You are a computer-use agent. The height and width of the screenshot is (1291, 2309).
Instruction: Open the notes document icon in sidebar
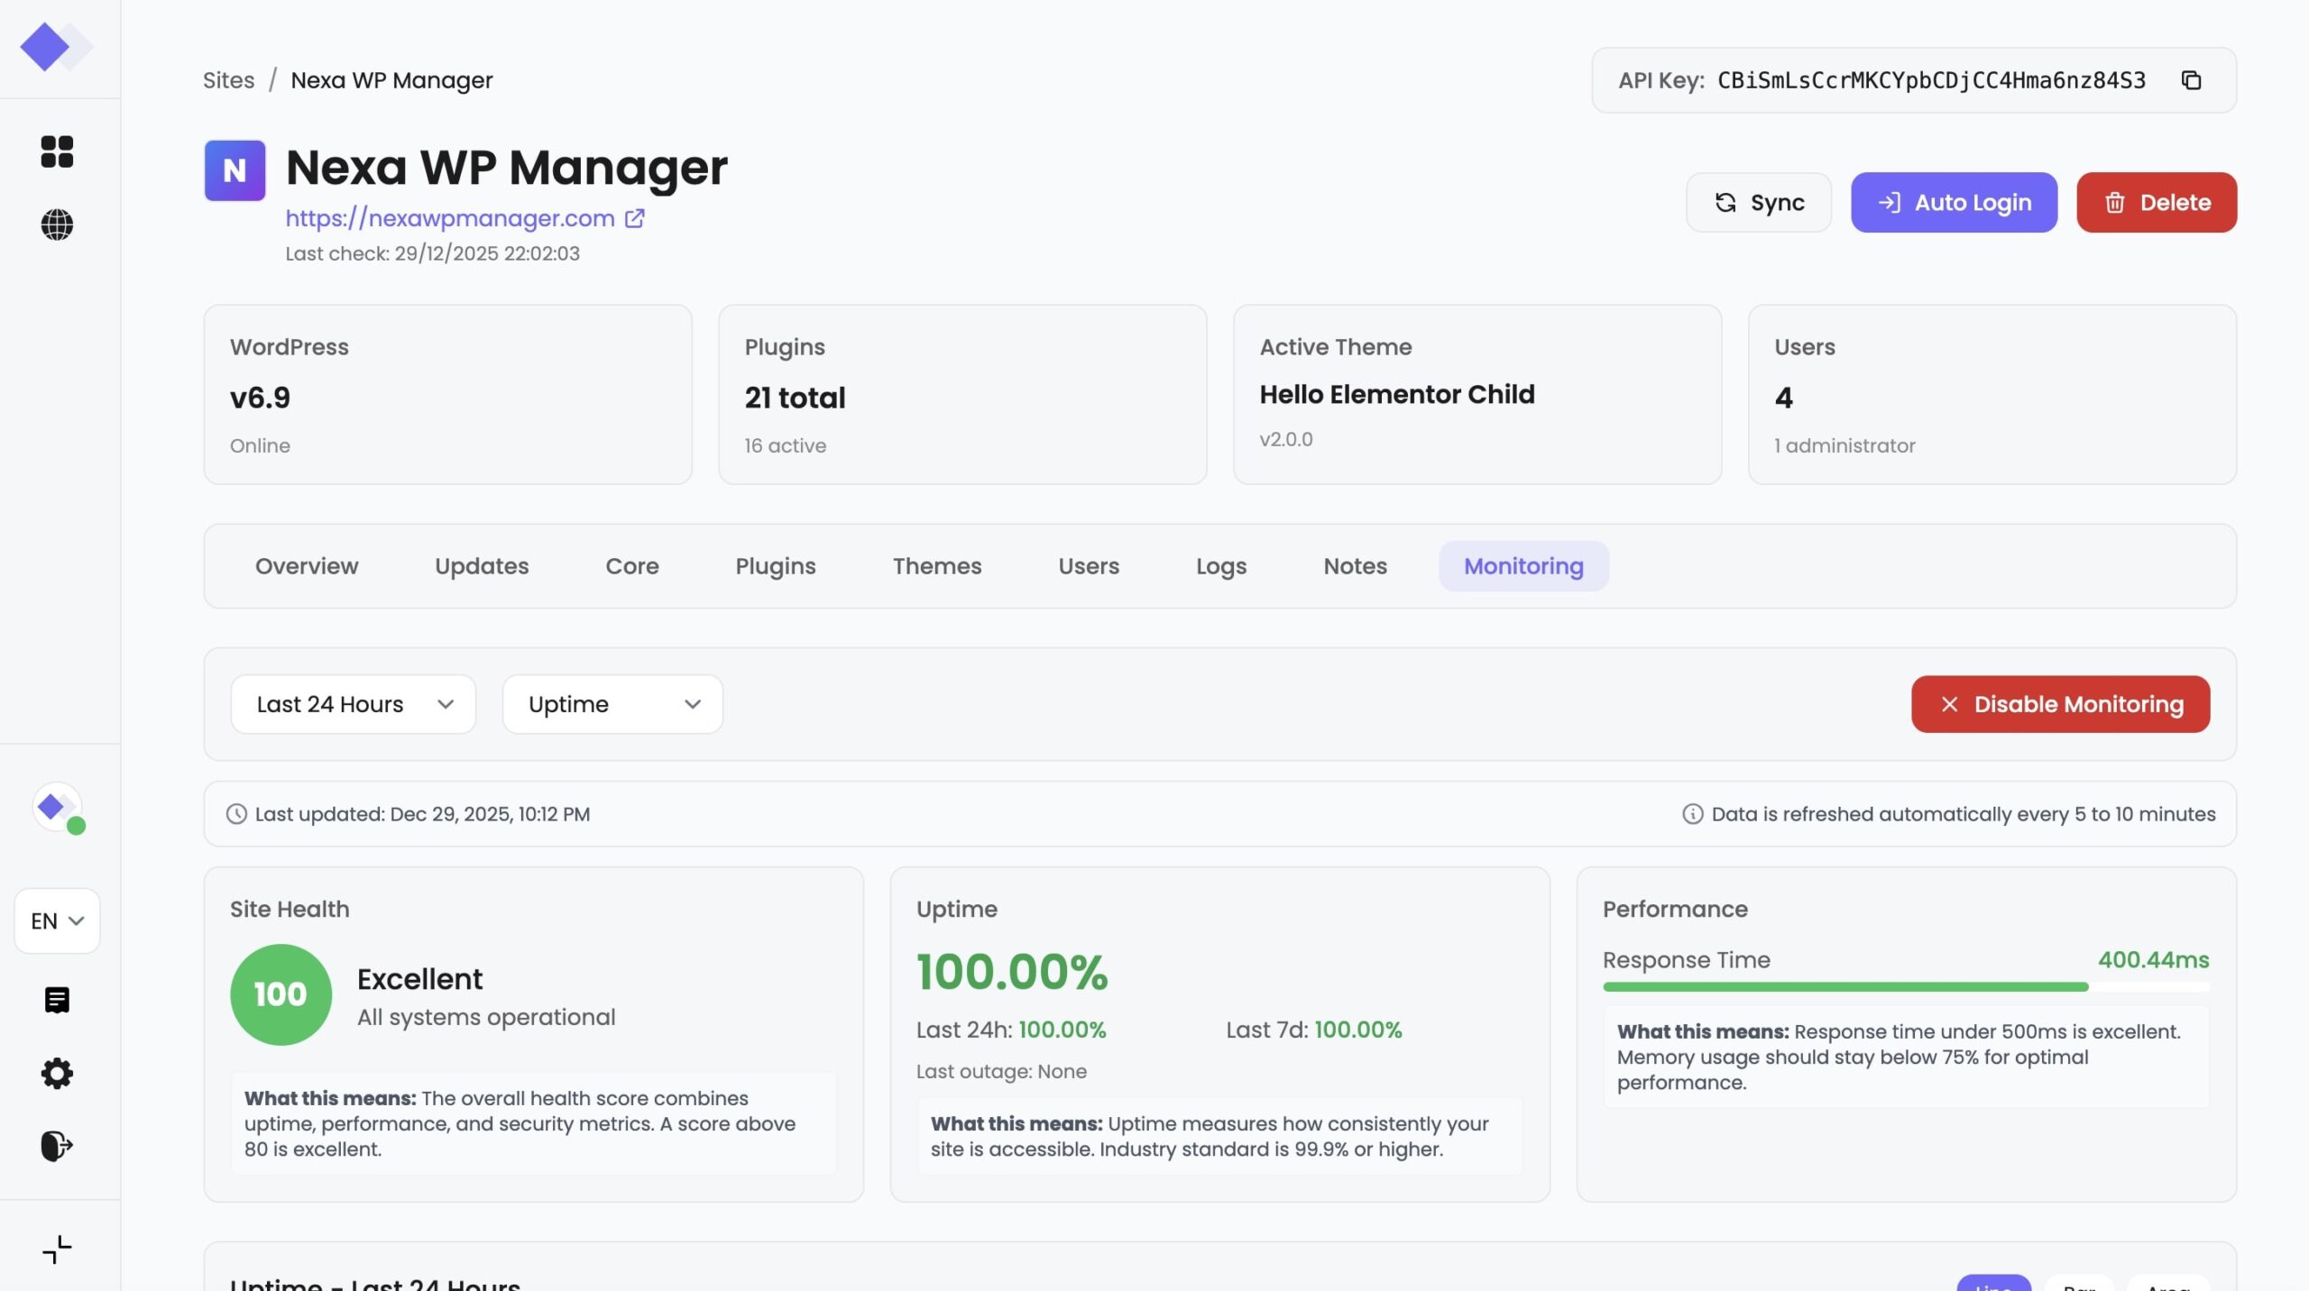click(x=57, y=1000)
